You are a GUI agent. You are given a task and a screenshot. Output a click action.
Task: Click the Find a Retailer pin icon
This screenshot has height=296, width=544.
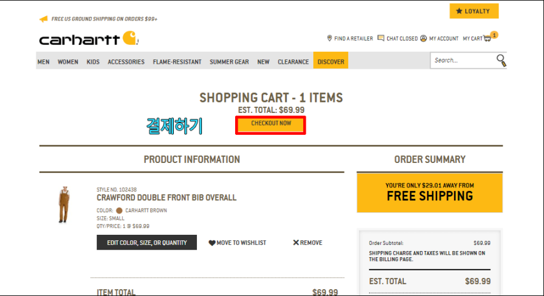point(330,38)
